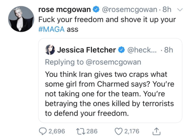Open Jessica Fletcher's small profile avatar

[50, 50]
